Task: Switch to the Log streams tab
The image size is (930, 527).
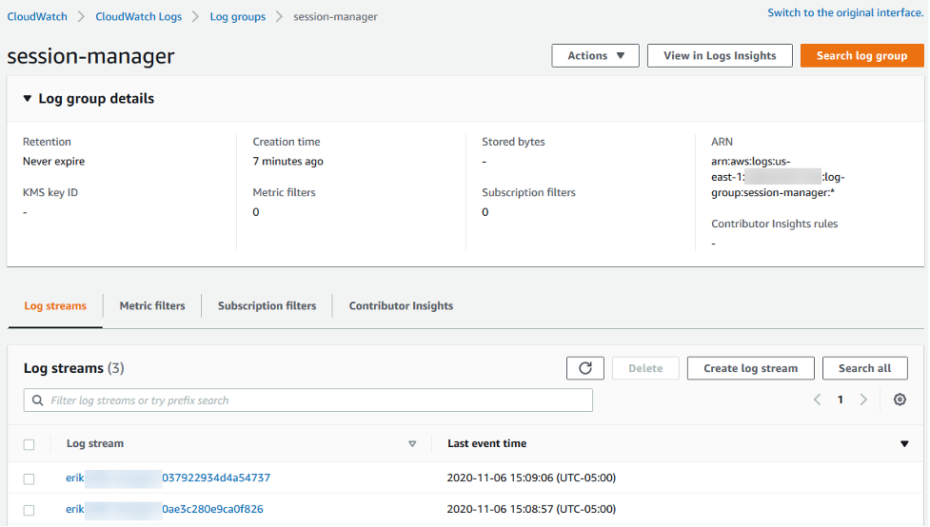Action: coord(55,306)
